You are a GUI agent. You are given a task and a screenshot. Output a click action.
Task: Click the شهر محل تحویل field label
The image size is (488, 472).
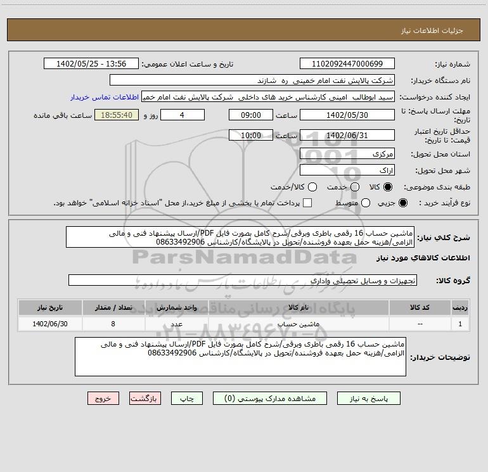click(443, 170)
